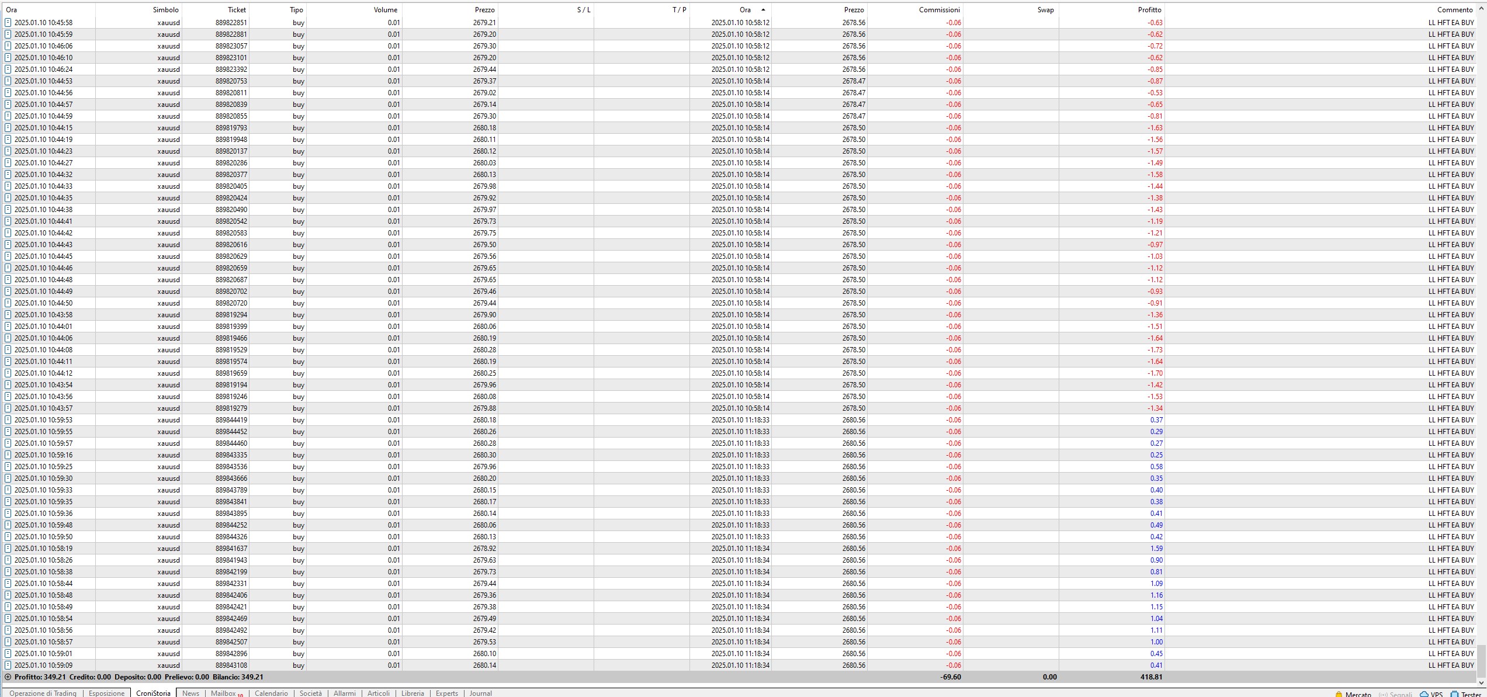Click the order icon of ticket 889820720 row
This screenshot has height=697, width=1487.
pyautogui.click(x=8, y=303)
